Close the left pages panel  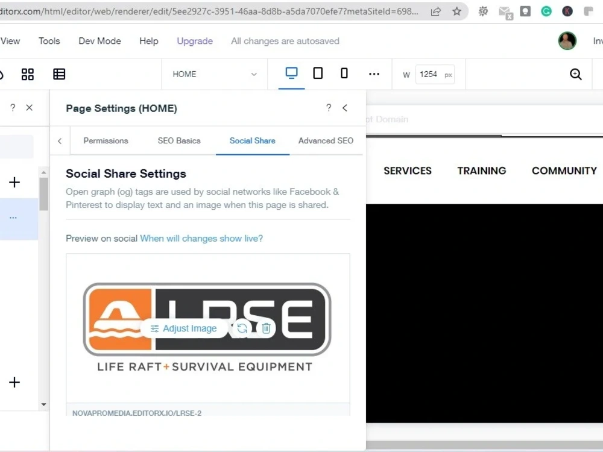29,108
